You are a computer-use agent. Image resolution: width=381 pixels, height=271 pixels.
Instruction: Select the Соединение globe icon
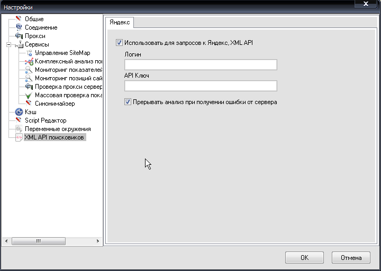tap(19, 27)
